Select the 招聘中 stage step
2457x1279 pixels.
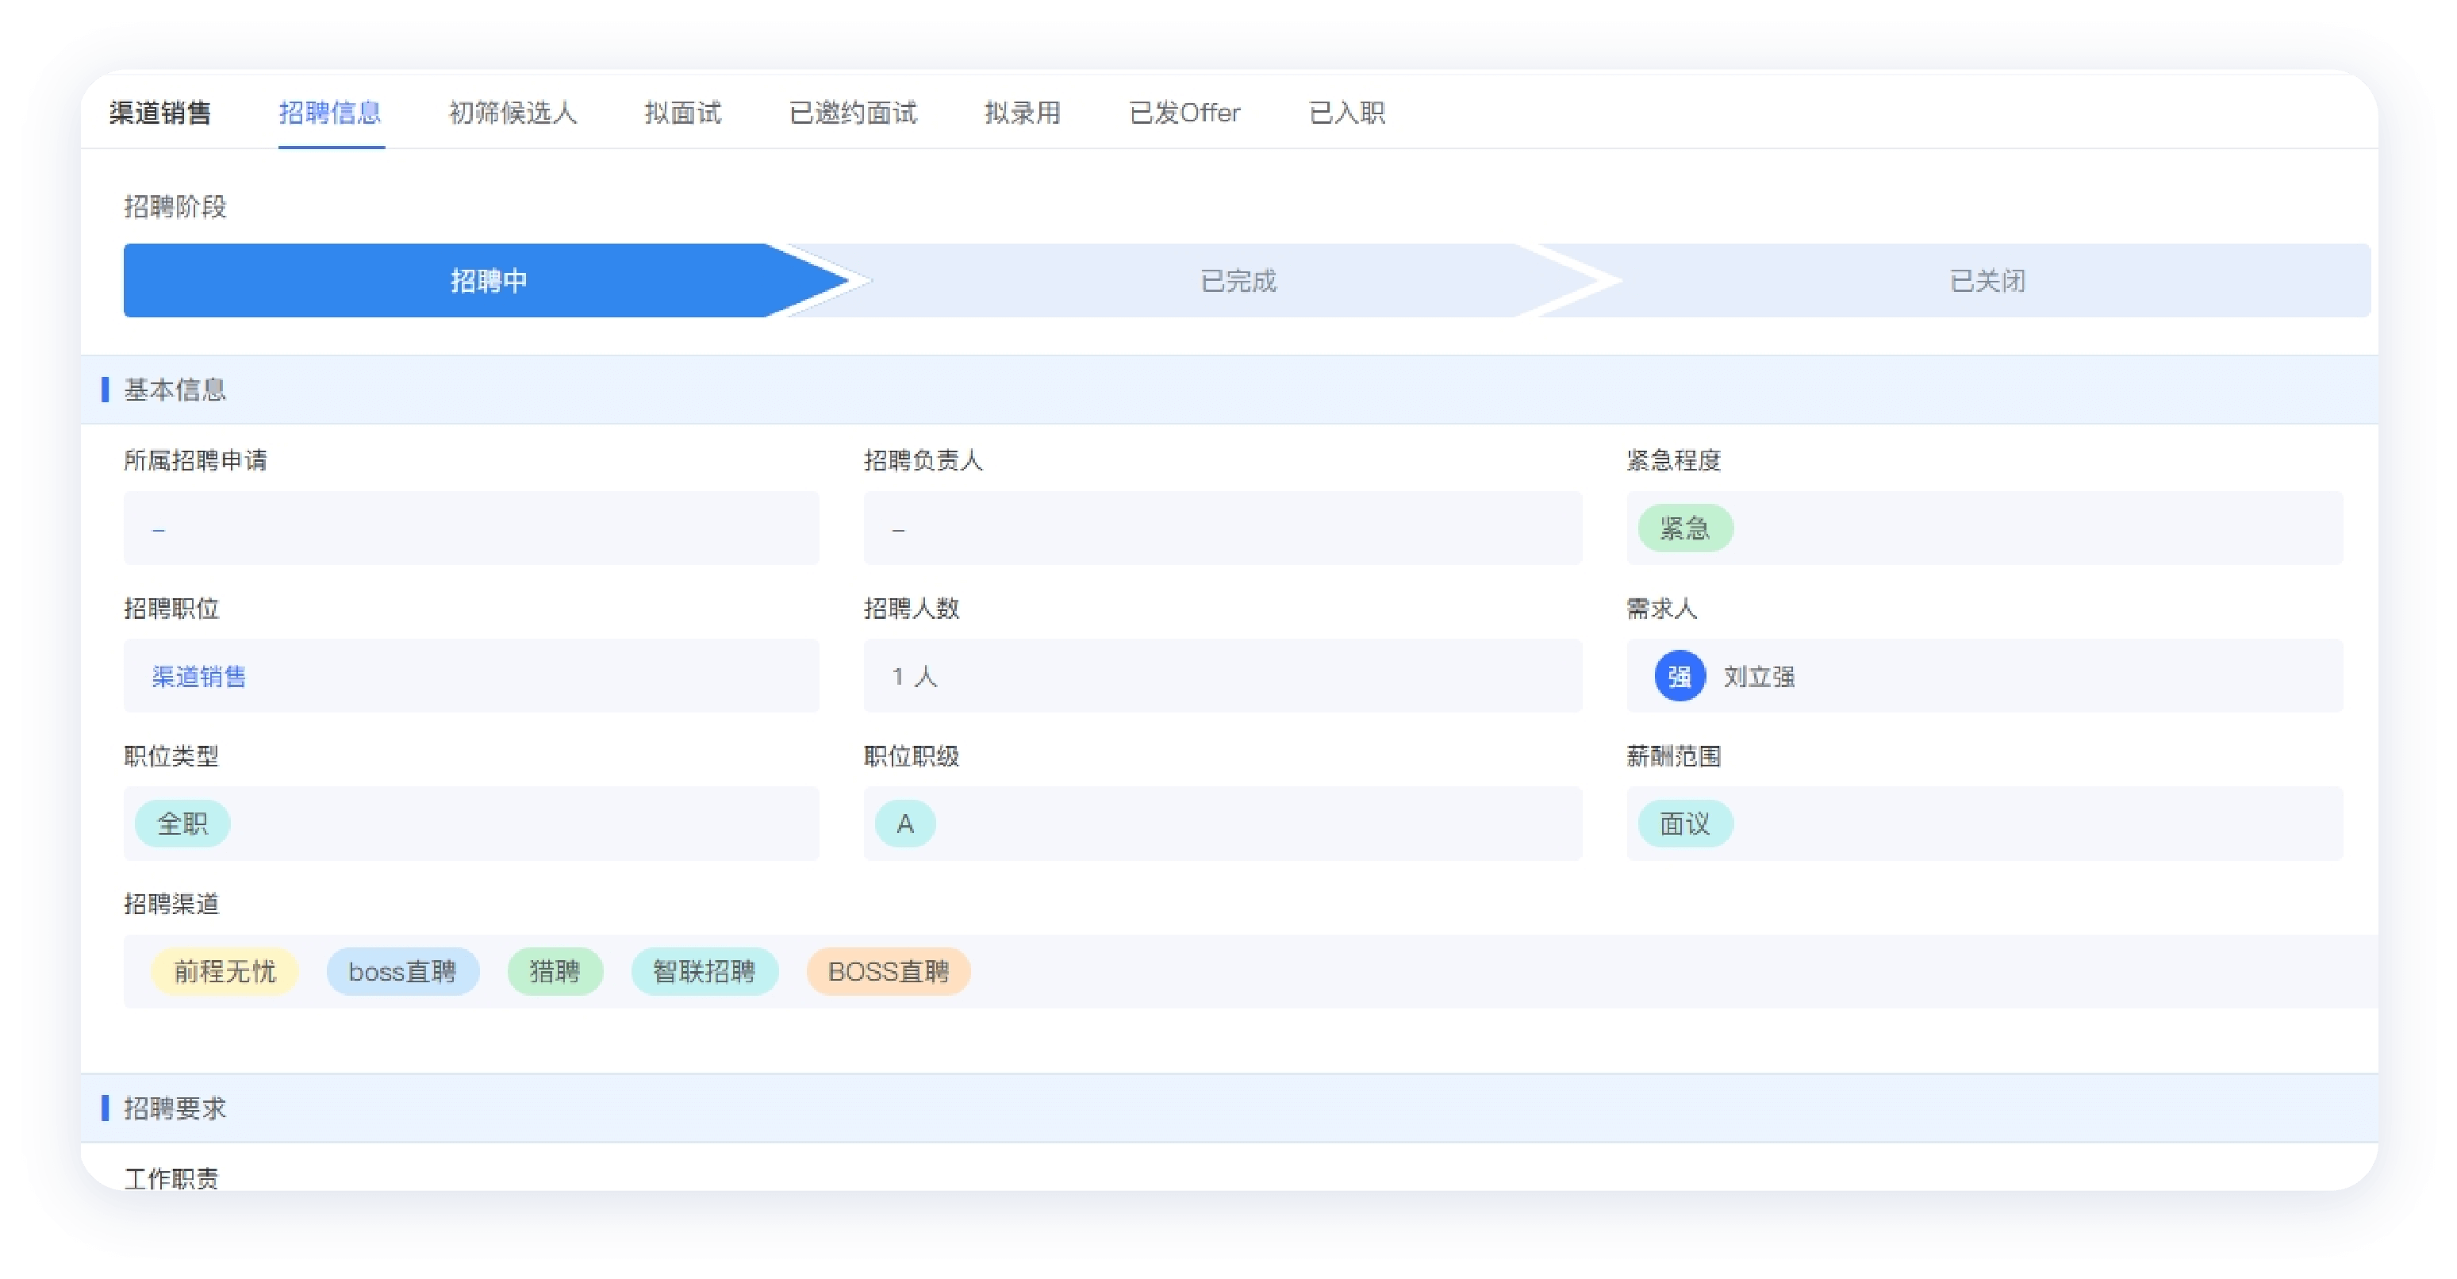click(489, 280)
